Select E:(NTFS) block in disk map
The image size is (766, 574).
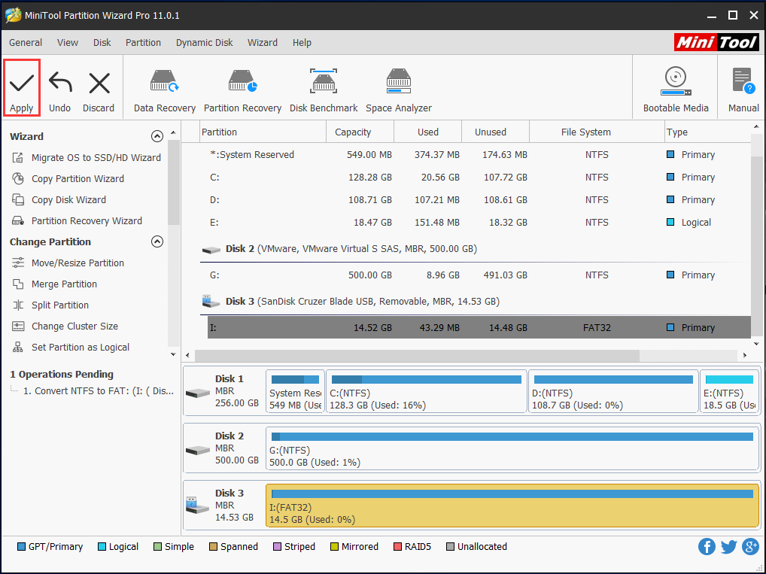[729, 391]
